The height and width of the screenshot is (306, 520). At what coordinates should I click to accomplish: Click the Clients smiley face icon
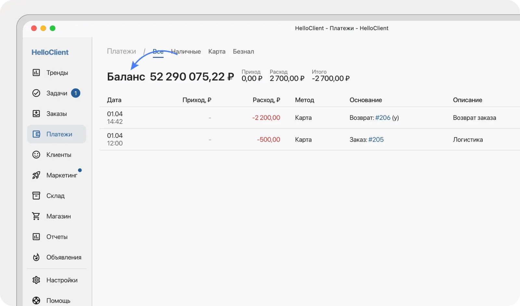[36, 155]
